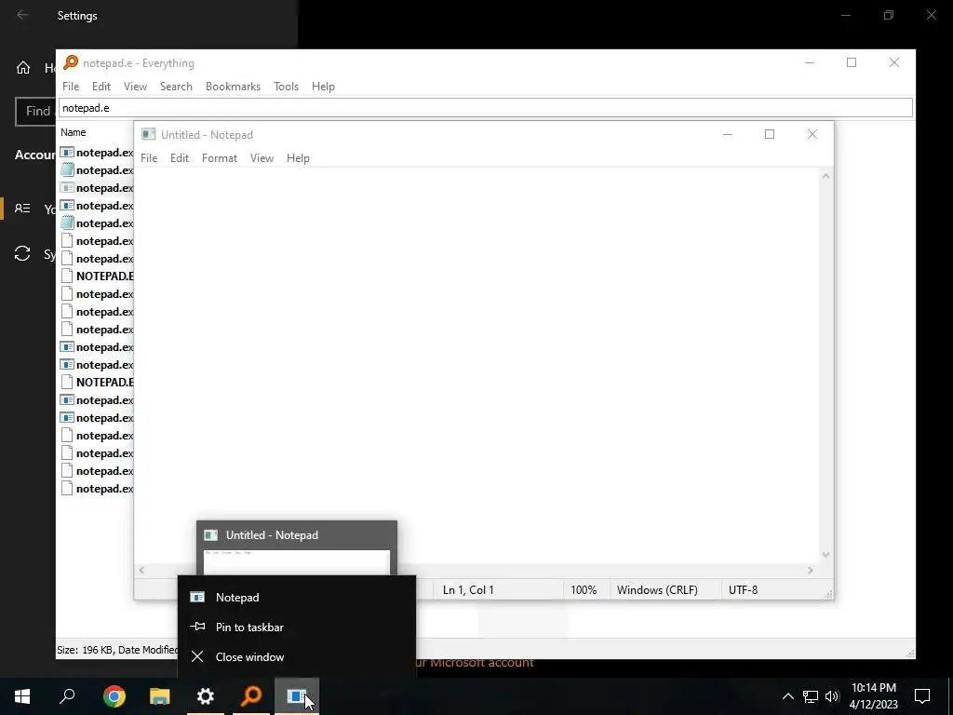
Task: Click the Settings back arrow
Action: (x=22, y=15)
